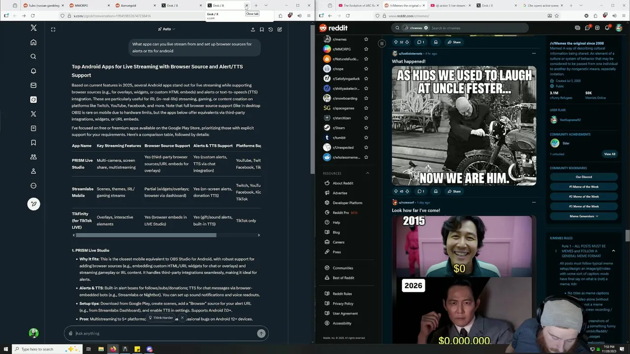The width and height of the screenshot is (630, 354).
Task: Open Grok chat history icon
Action: click(x=271, y=29)
